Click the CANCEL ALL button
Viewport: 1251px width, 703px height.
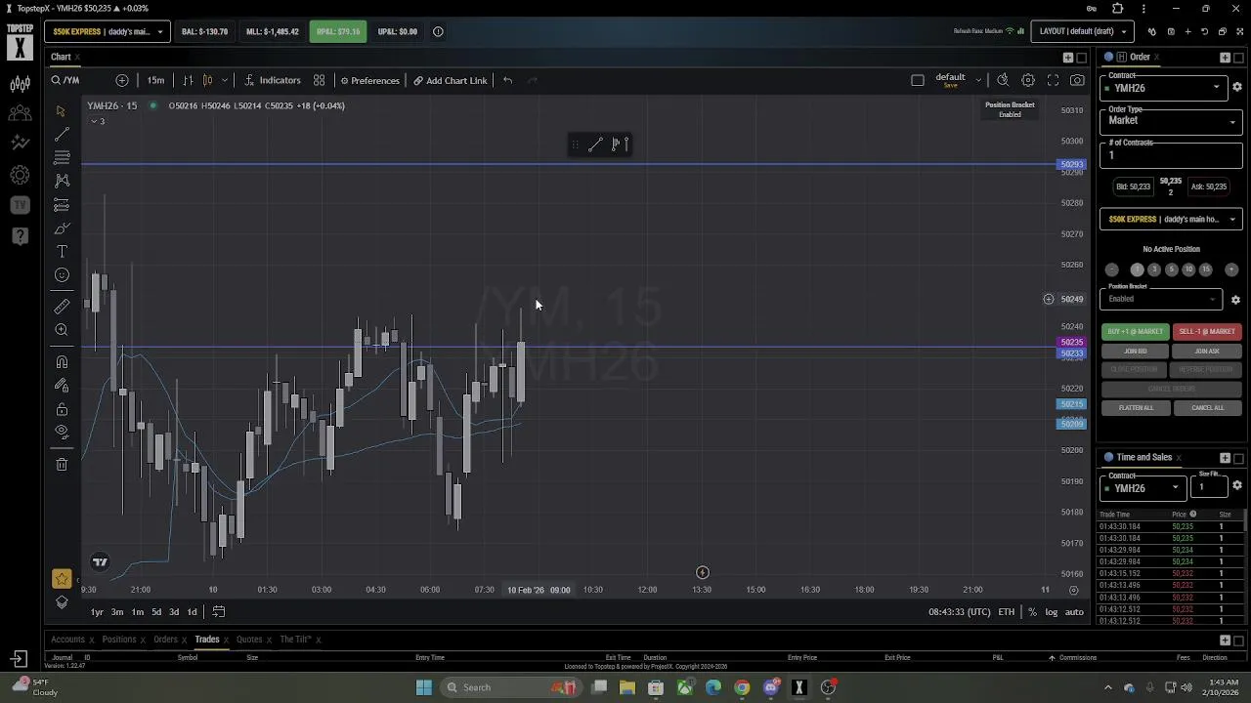pyautogui.click(x=1207, y=407)
